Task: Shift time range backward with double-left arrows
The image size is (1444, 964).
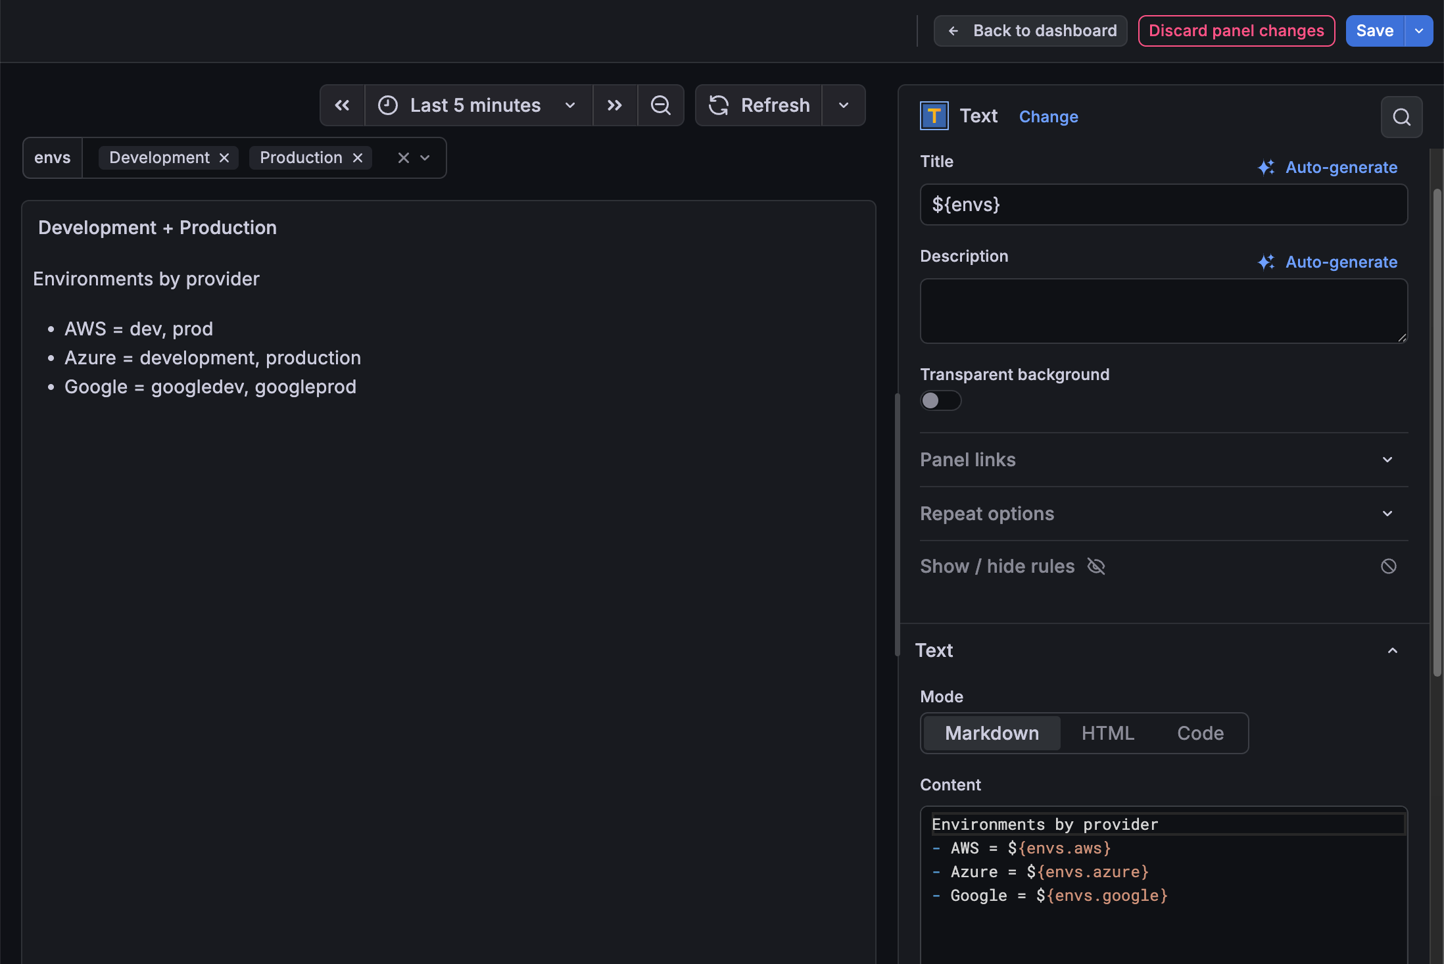Action: point(342,105)
